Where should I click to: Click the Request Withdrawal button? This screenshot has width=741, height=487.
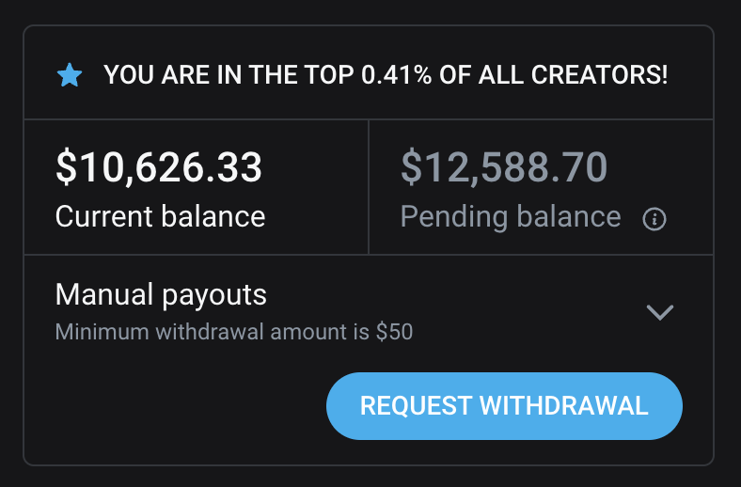pyautogui.click(x=504, y=406)
